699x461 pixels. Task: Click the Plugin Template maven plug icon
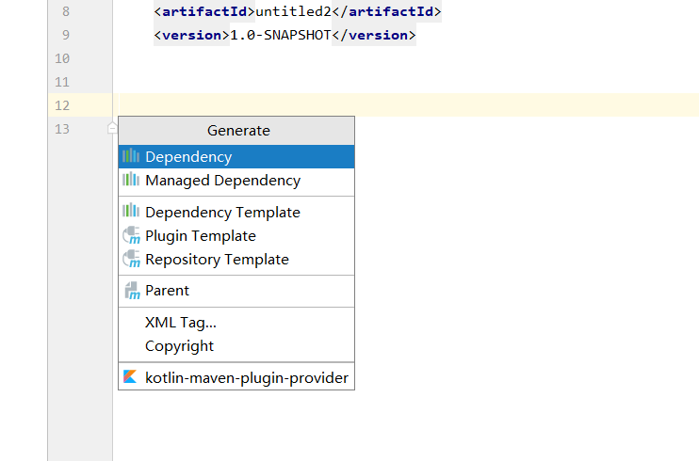click(x=132, y=235)
